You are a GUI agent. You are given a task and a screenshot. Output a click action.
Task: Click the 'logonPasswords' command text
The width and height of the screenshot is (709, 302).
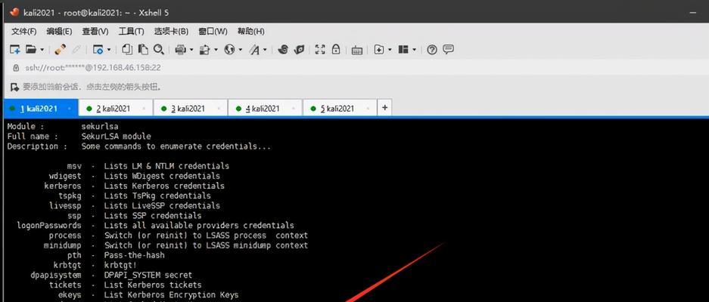[49, 225]
